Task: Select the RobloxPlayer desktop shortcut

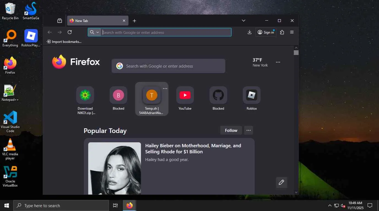Action: (31, 38)
